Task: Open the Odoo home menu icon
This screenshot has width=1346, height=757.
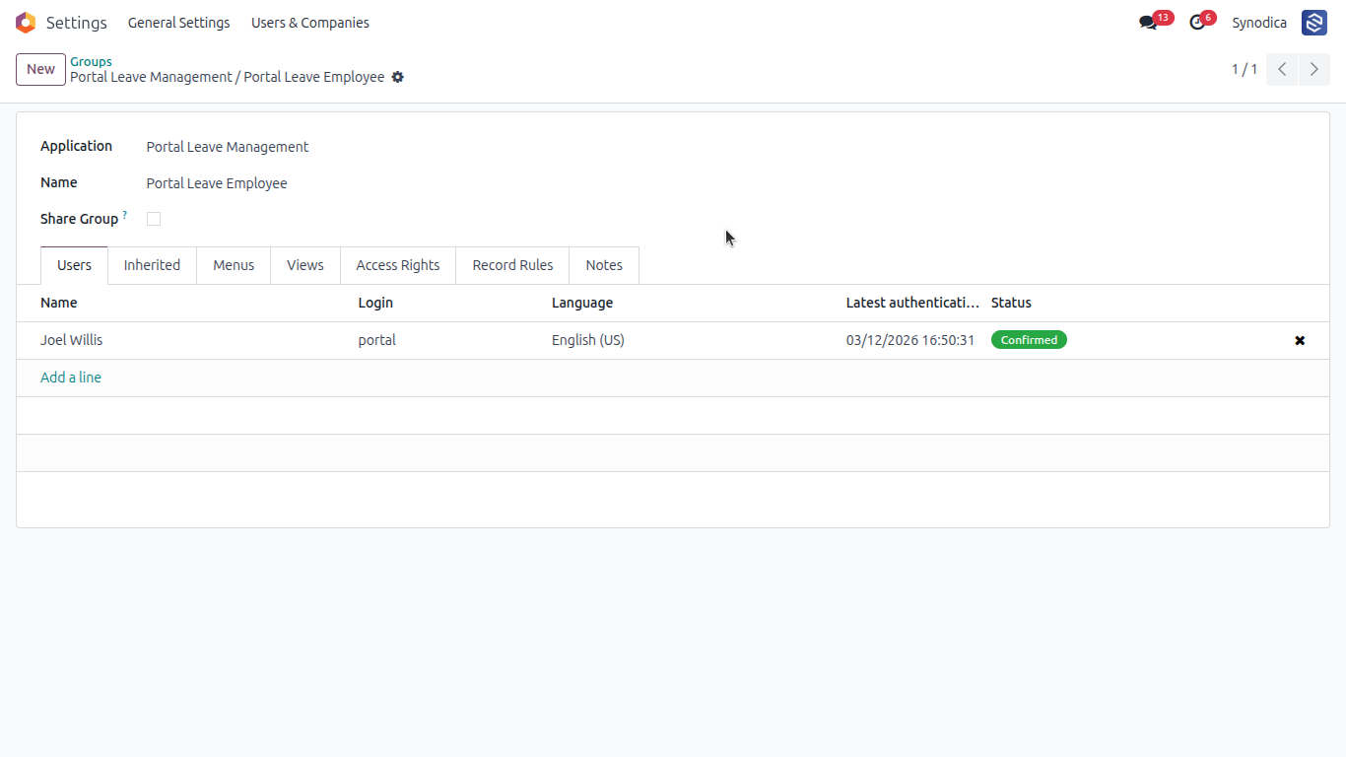Action: coord(26,23)
